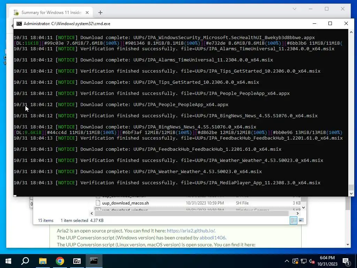
Task: Open Chrome tab search dropdown chevron
Action: [294, 9]
